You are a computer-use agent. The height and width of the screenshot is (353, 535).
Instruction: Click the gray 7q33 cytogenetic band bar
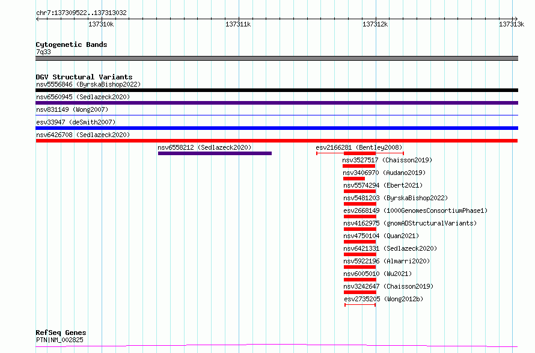coord(277,58)
